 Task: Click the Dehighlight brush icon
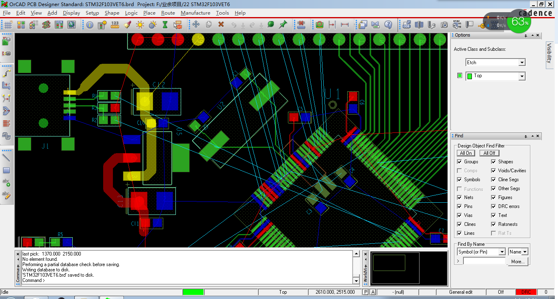128,25
